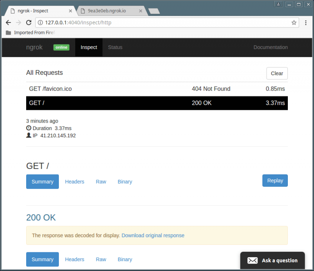Viewport: 314px width, 271px height.
Task: Open a new browser tab
Action: tap(154, 11)
